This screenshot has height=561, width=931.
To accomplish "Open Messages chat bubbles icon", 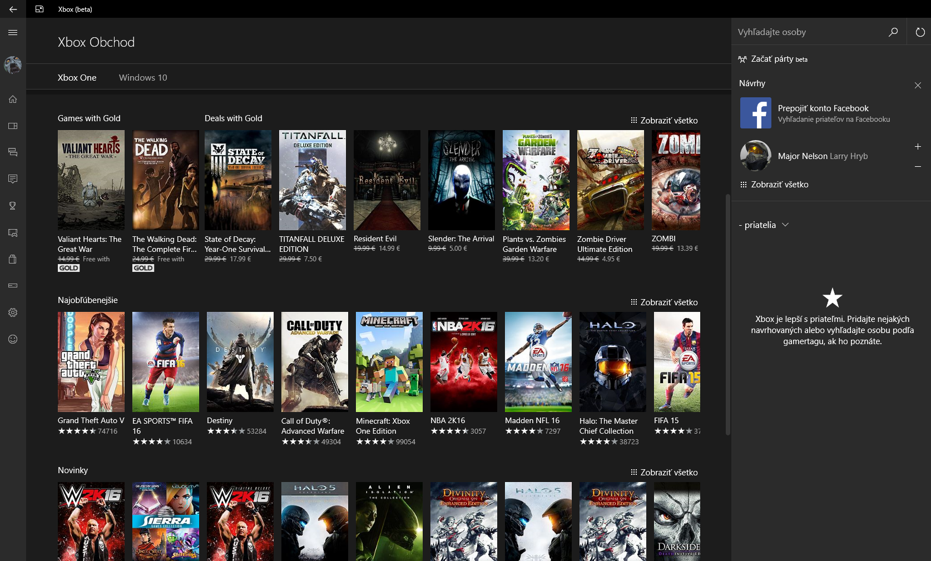I will click(x=13, y=152).
